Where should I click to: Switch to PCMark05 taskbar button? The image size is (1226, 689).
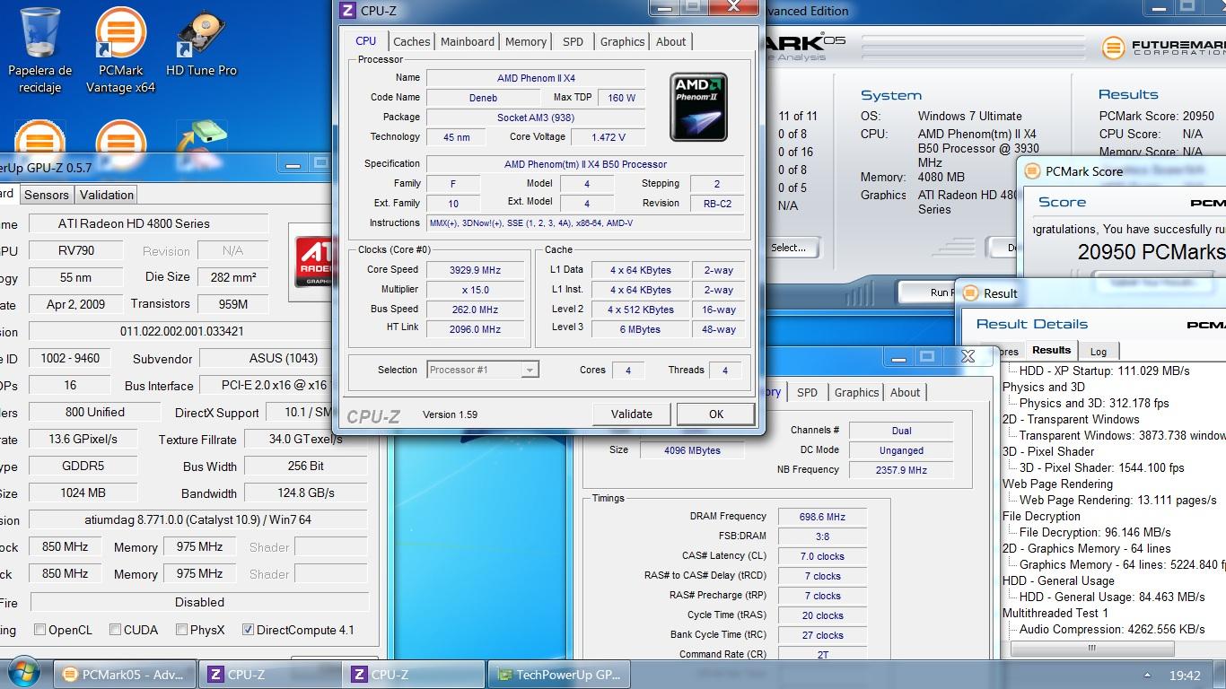pyautogui.click(x=126, y=675)
